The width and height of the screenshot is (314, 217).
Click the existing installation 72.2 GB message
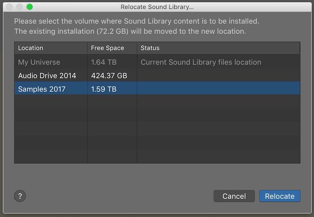coord(130,31)
